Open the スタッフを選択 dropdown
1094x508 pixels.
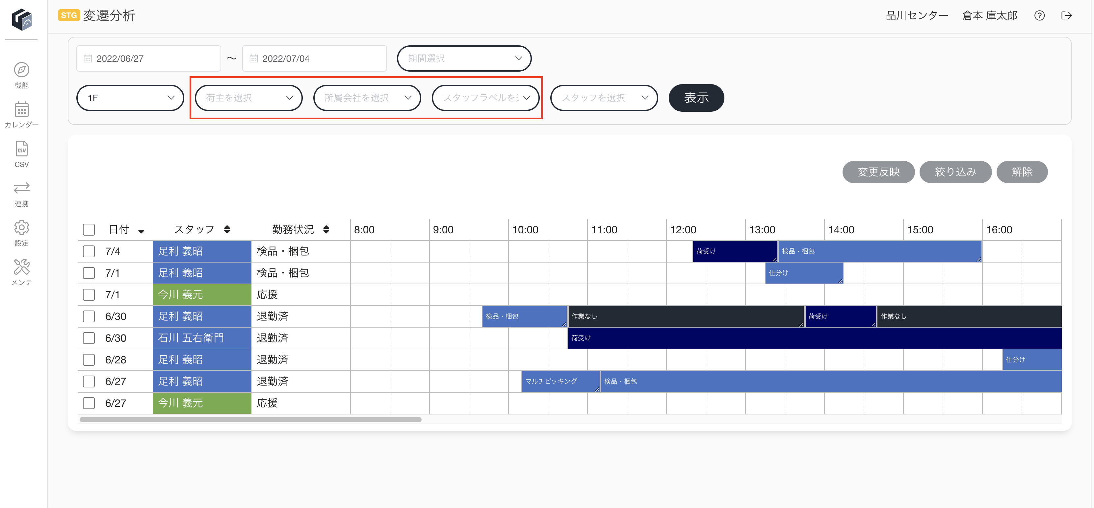pyautogui.click(x=604, y=98)
